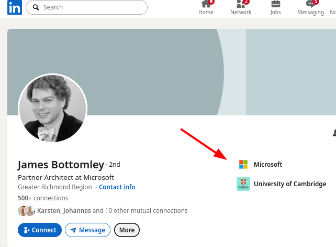Click the Network people icon
This screenshot has width=336, height=247.
pos(241,4)
